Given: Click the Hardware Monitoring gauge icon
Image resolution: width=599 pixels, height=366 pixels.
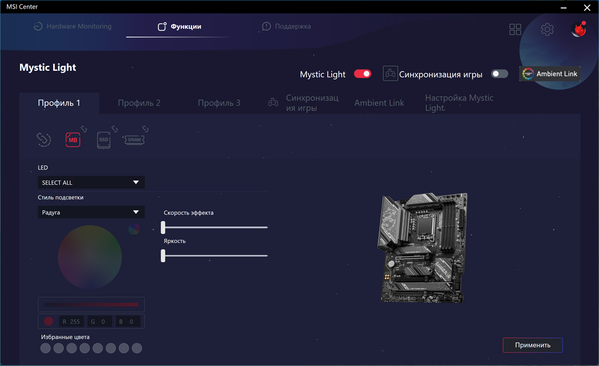Looking at the screenshot, I should [x=38, y=26].
